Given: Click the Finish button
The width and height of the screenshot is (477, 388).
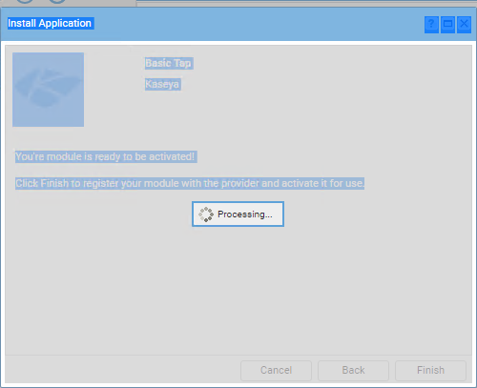Looking at the screenshot, I should point(430,370).
